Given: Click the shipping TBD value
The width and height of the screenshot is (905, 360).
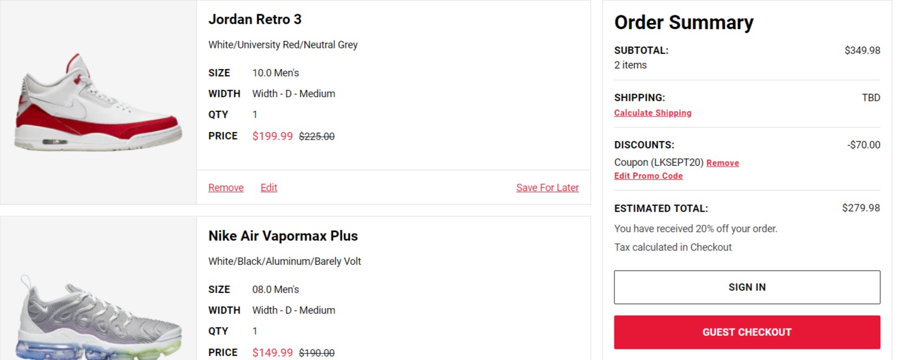Looking at the screenshot, I should tap(871, 97).
